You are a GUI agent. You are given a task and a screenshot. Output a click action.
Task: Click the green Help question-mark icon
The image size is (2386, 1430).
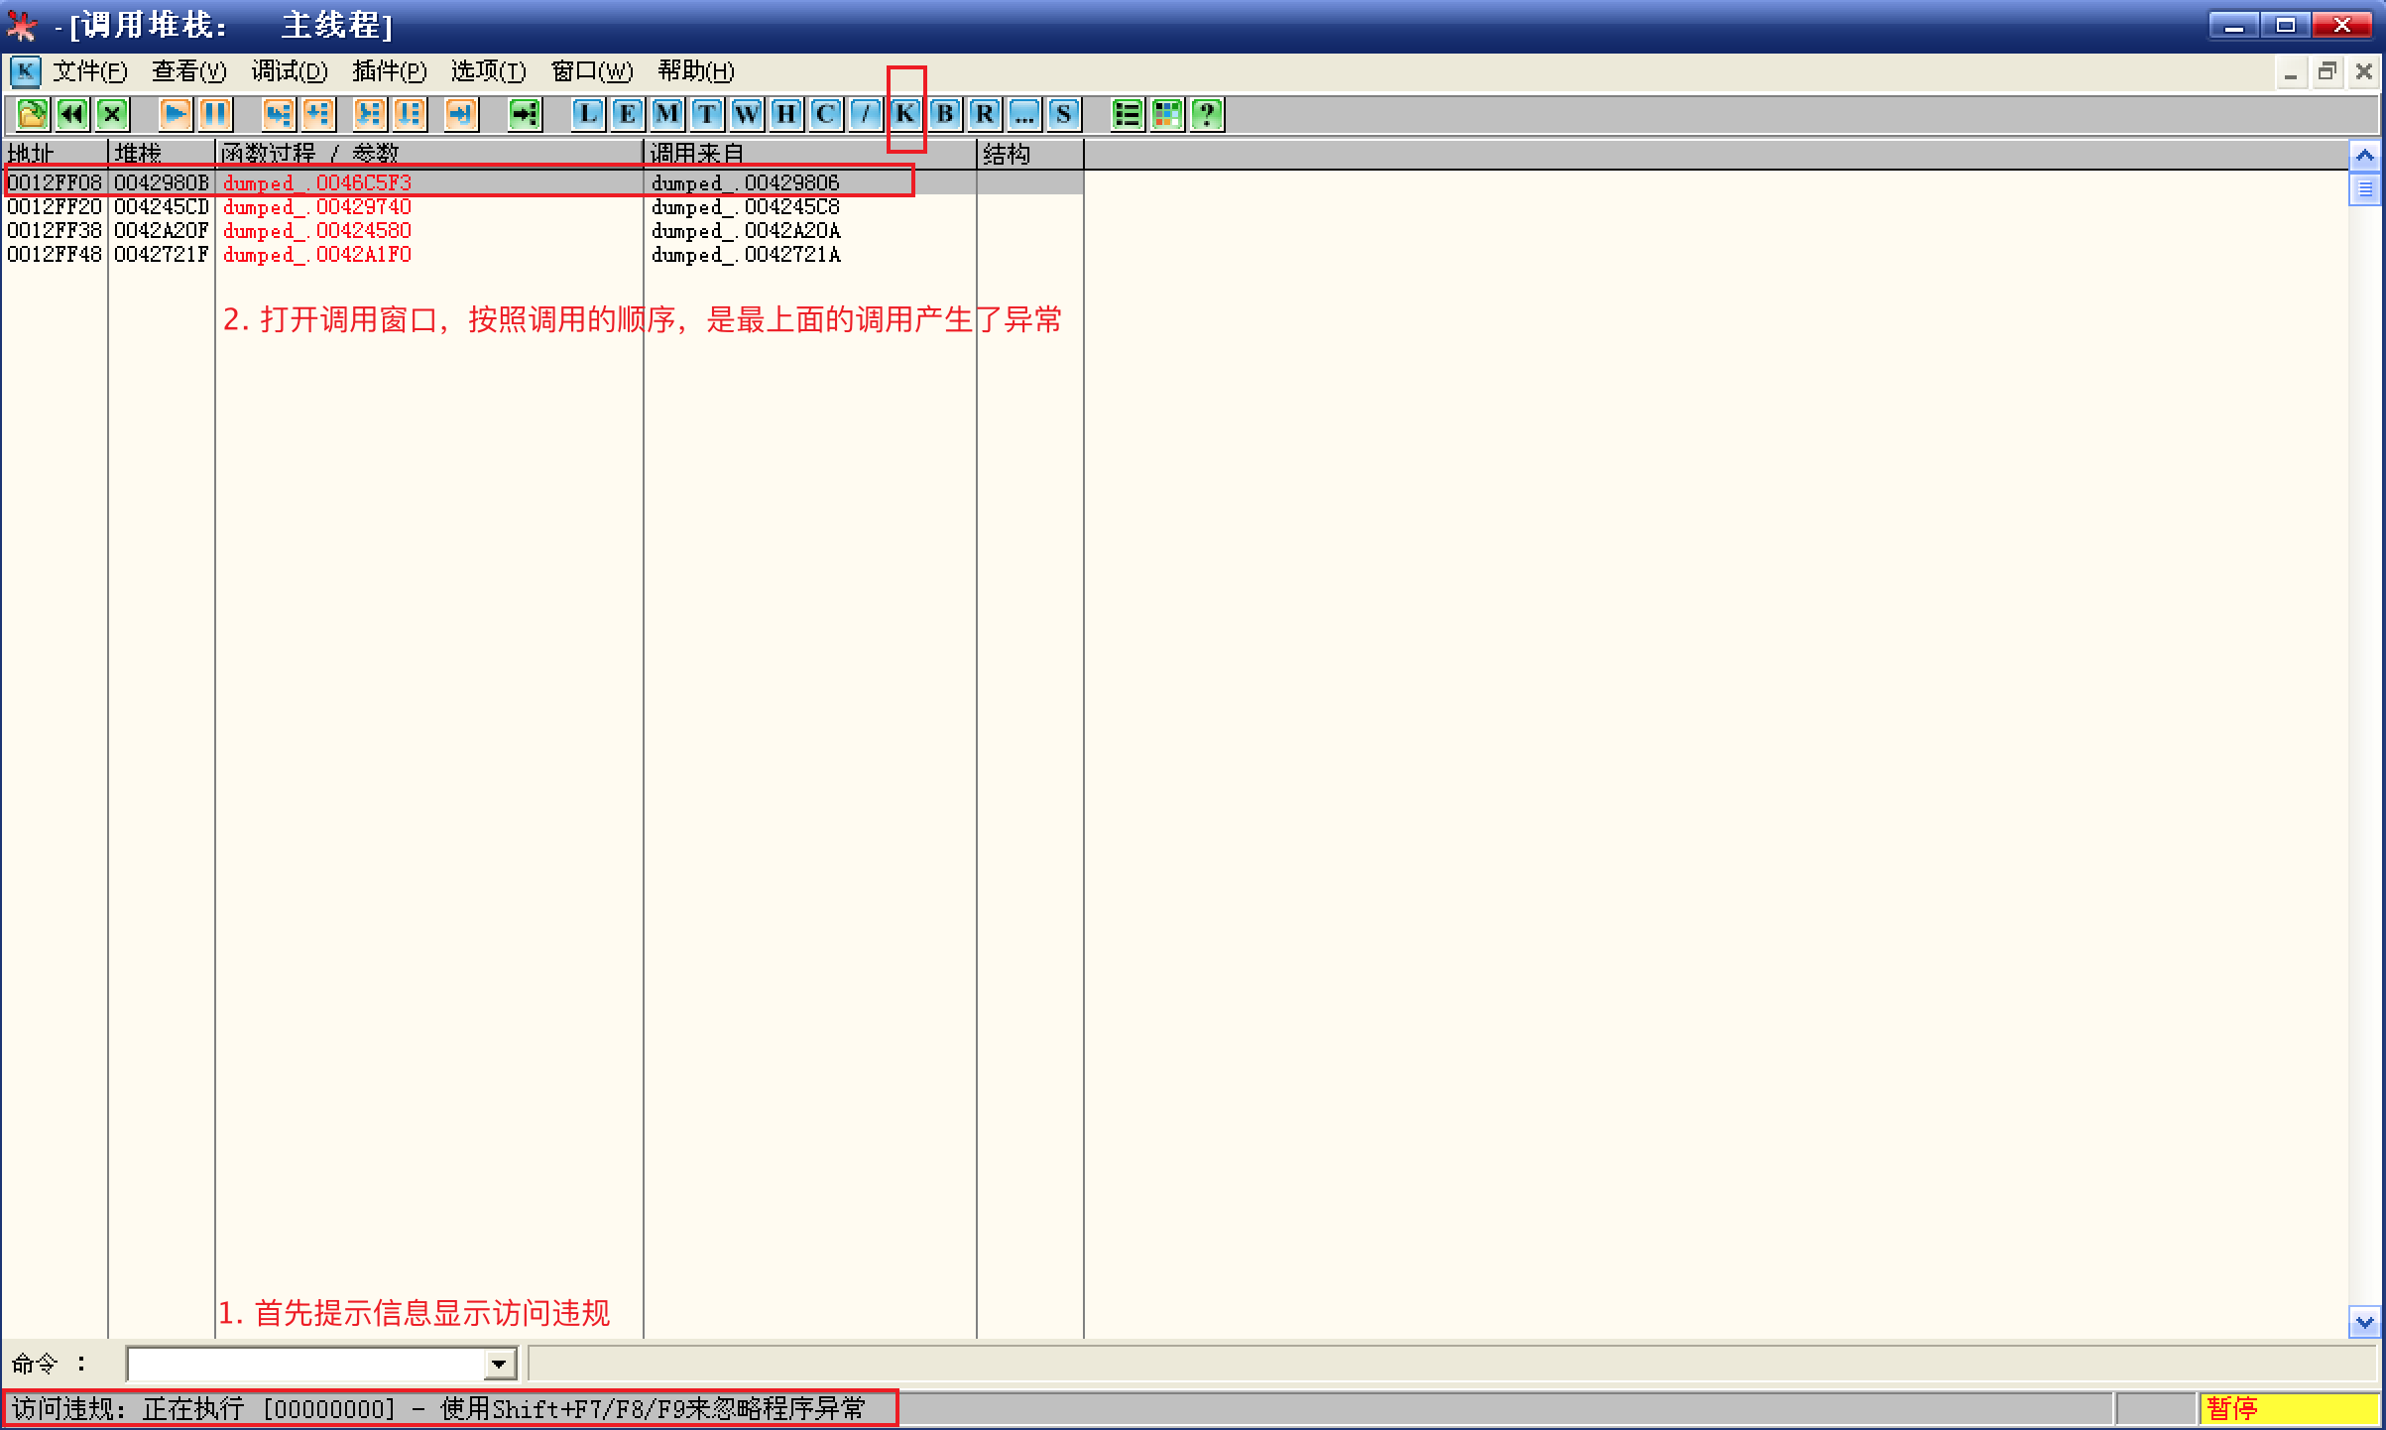click(1207, 114)
